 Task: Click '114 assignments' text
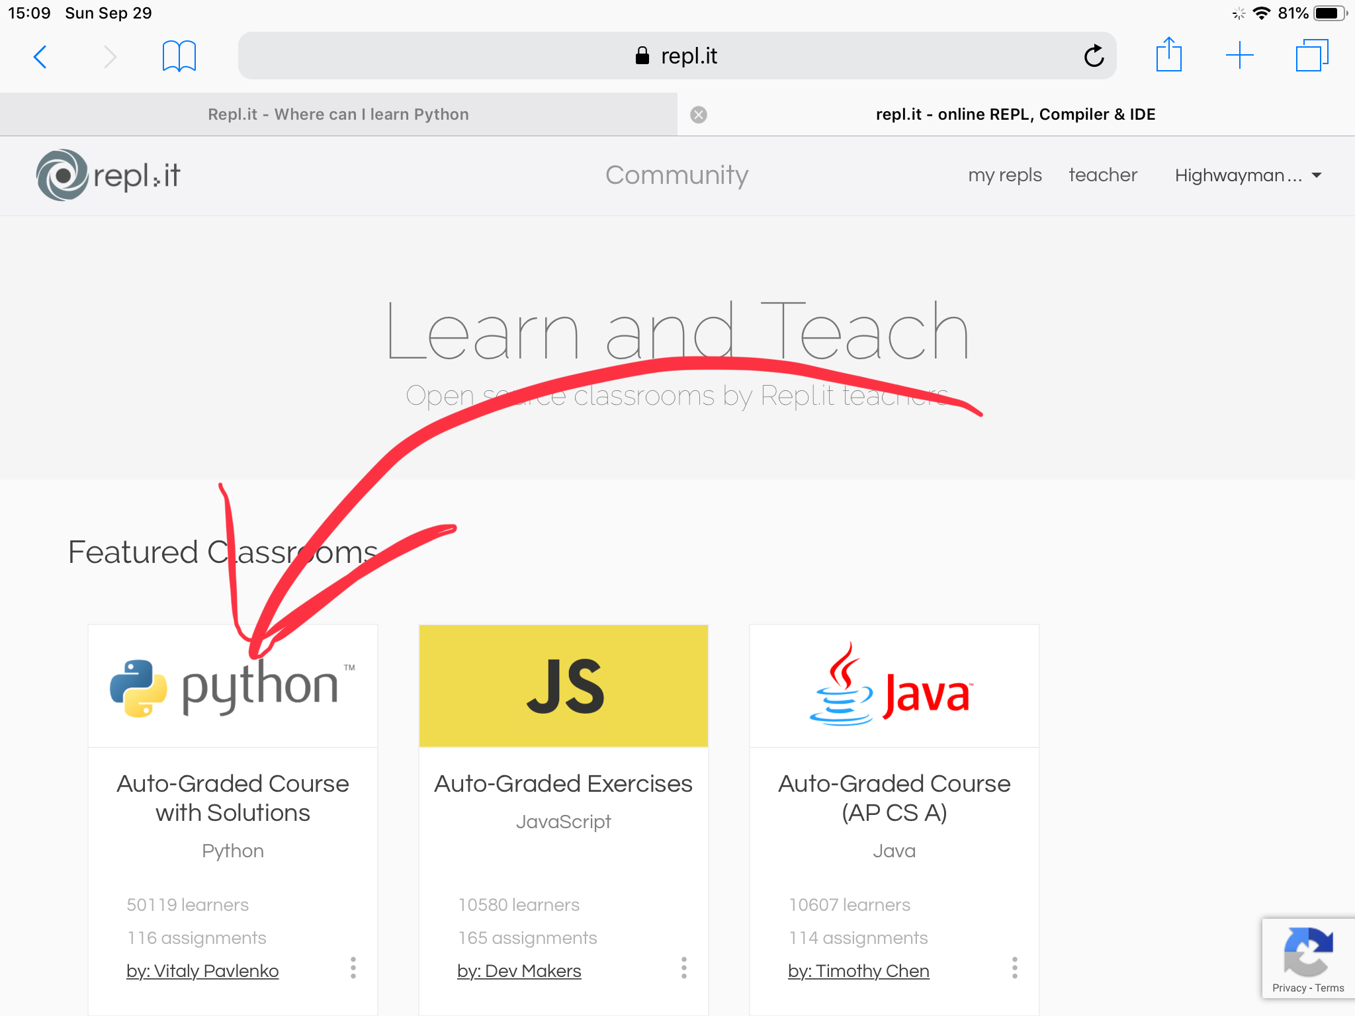[858, 938]
